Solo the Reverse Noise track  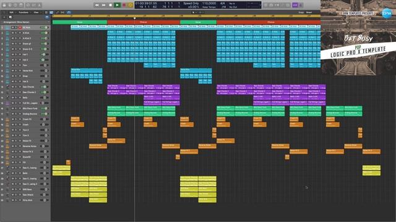(x=16, y=146)
